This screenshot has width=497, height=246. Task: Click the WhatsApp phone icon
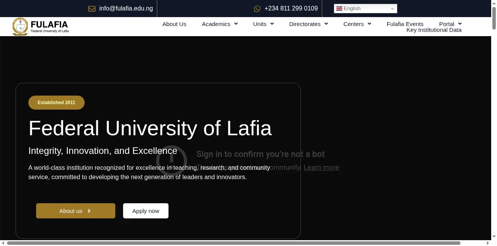[257, 9]
